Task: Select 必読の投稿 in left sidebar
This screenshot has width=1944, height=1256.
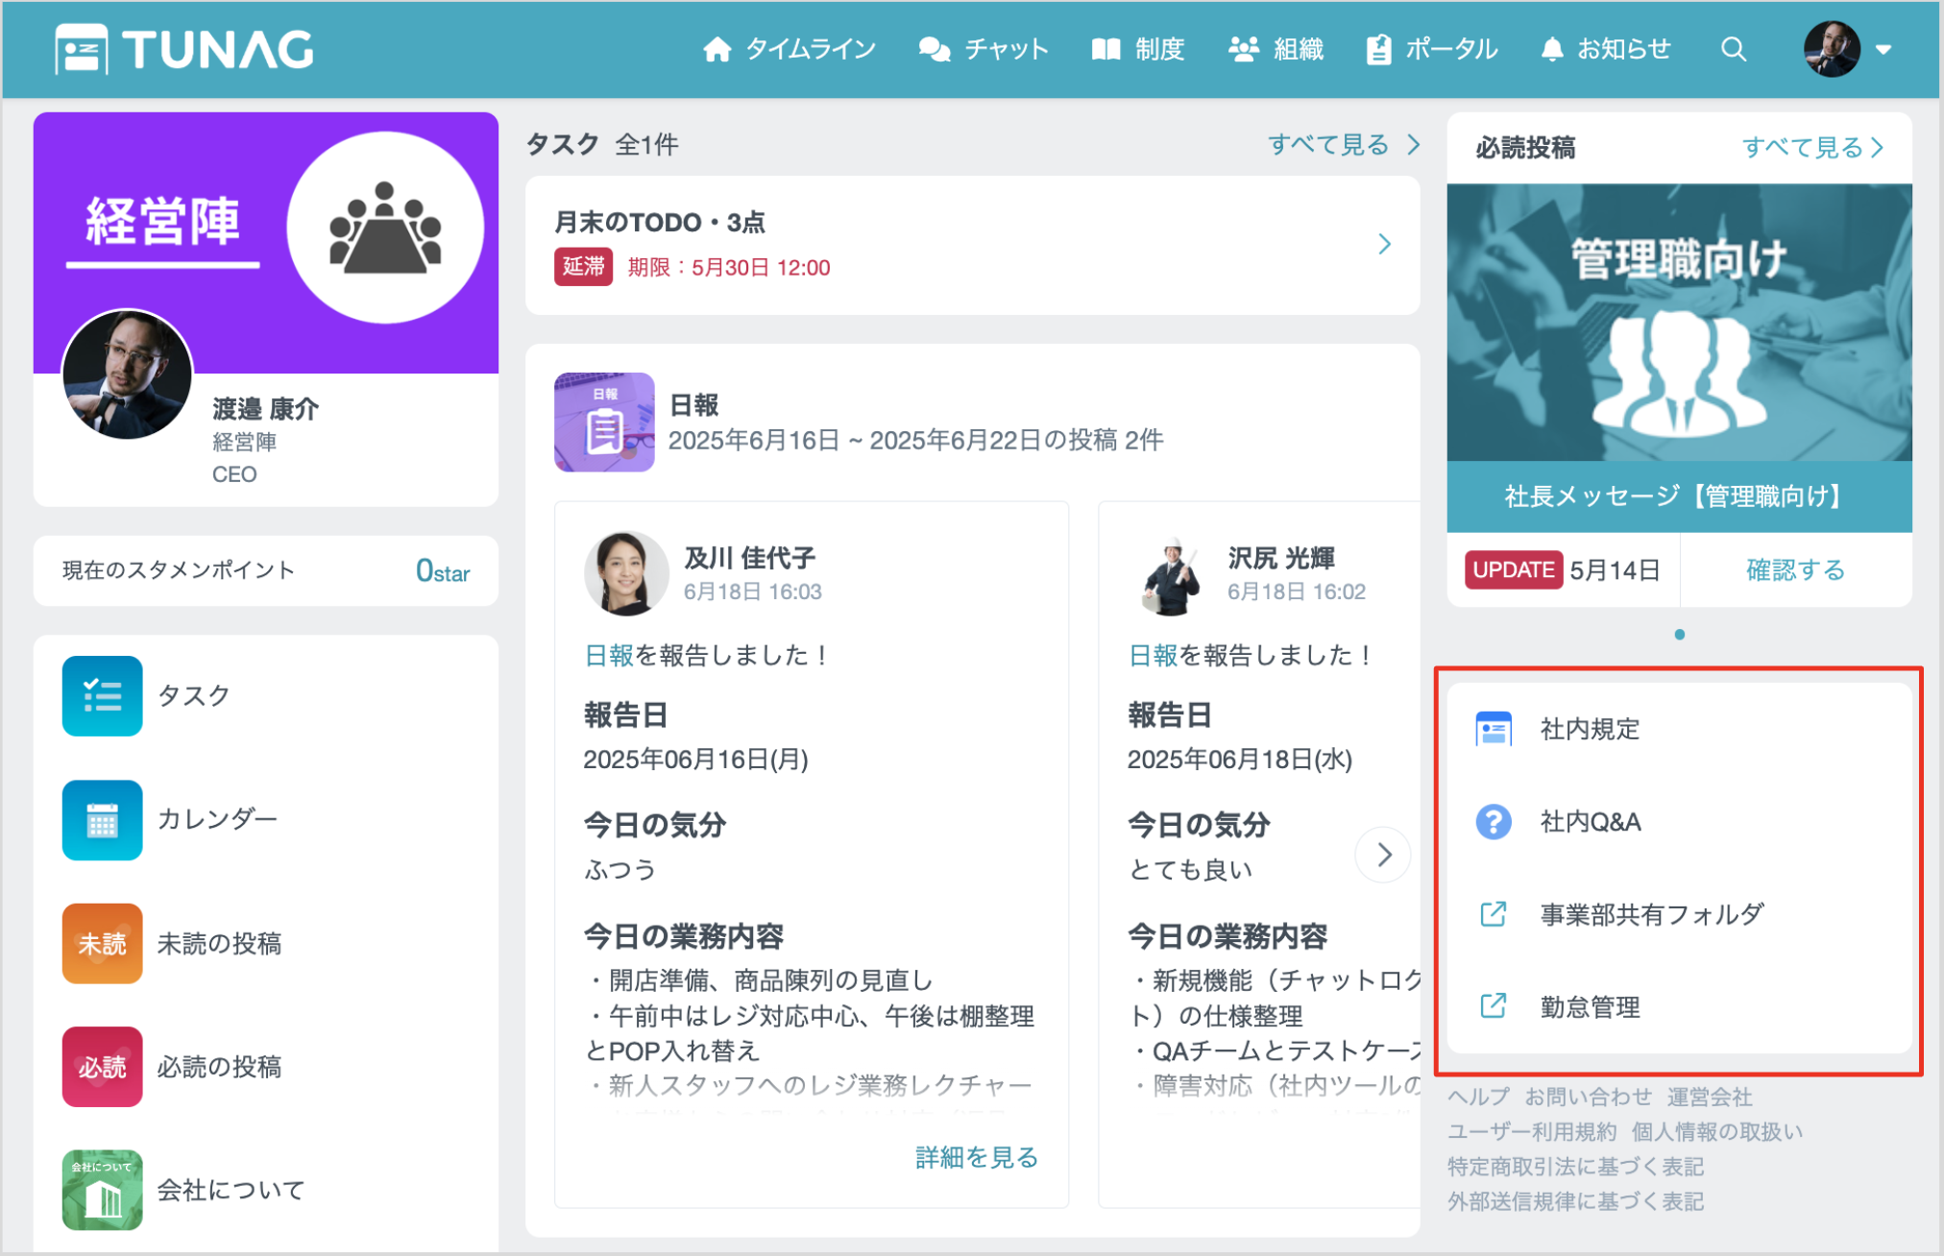Action: click(265, 1067)
